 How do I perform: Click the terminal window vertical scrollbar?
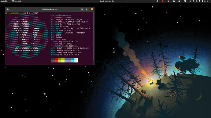coord(94,36)
